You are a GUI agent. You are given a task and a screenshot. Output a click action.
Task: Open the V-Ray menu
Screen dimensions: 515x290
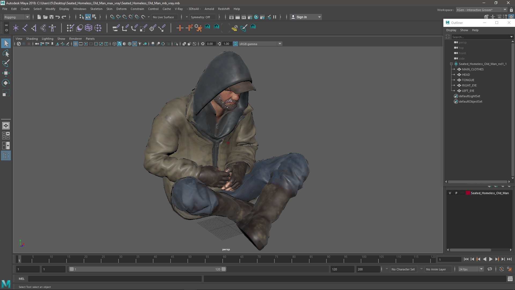point(179,9)
